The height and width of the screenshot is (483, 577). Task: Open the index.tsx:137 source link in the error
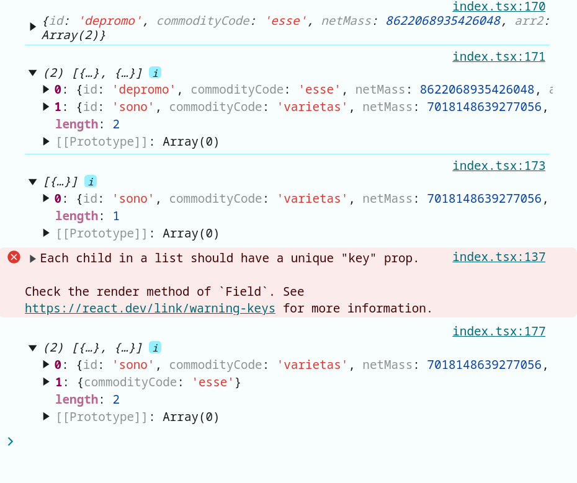(499, 257)
